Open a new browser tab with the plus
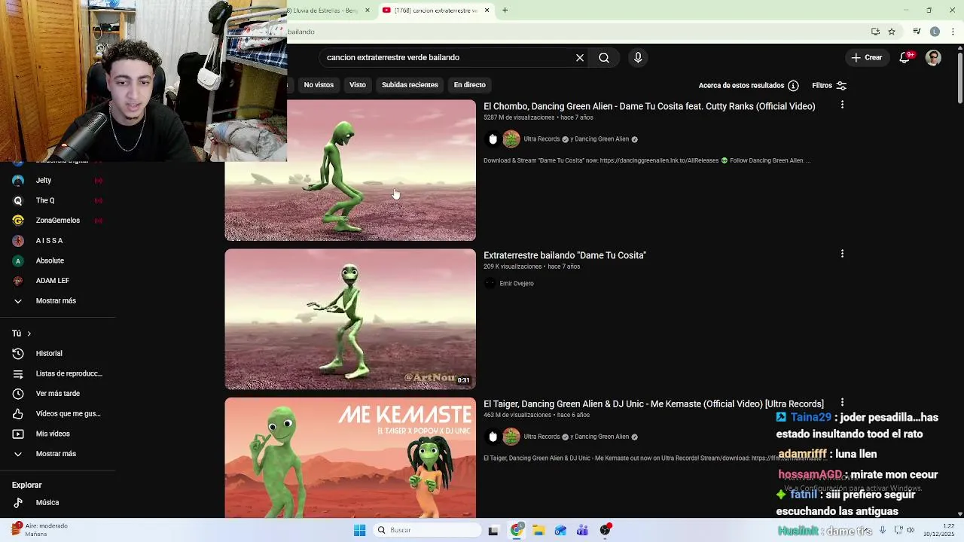The image size is (964, 542). (x=505, y=11)
